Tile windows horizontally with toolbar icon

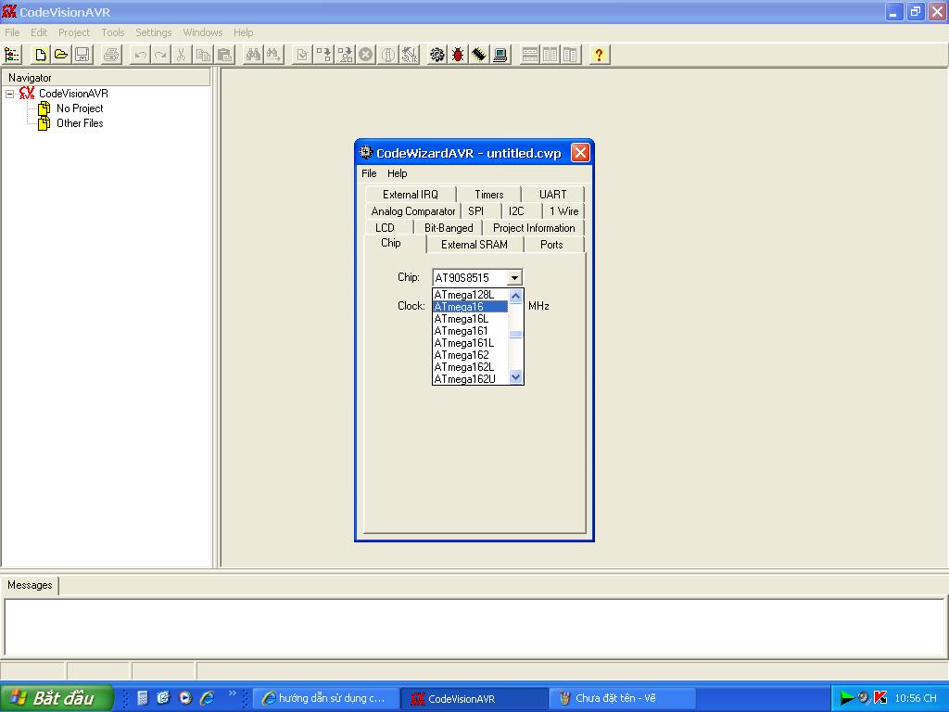click(529, 55)
